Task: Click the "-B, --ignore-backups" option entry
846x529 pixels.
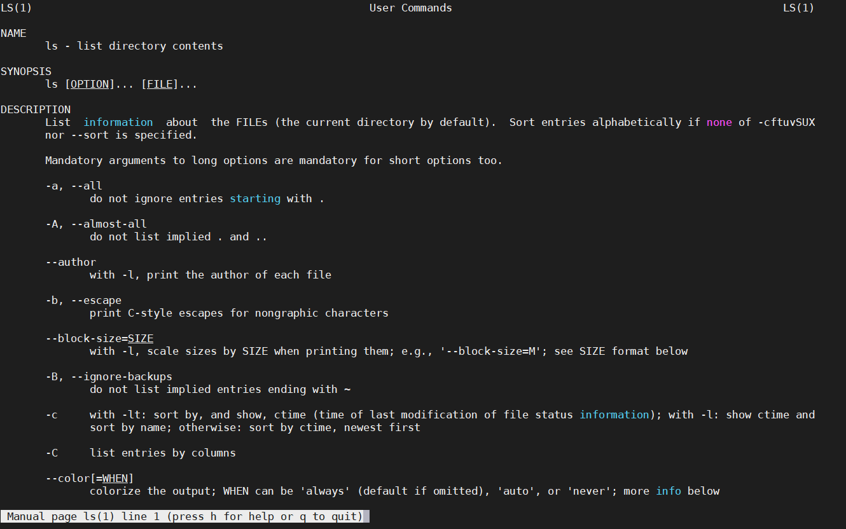Action: point(109,376)
